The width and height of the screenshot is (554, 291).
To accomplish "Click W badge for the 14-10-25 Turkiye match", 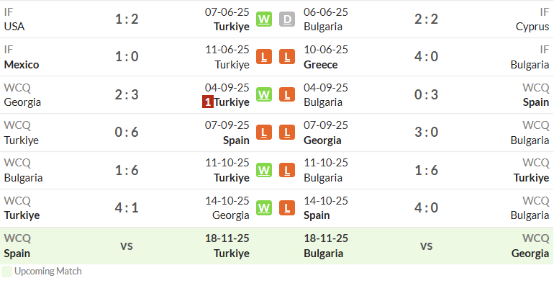I will click(x=264, y=207).
